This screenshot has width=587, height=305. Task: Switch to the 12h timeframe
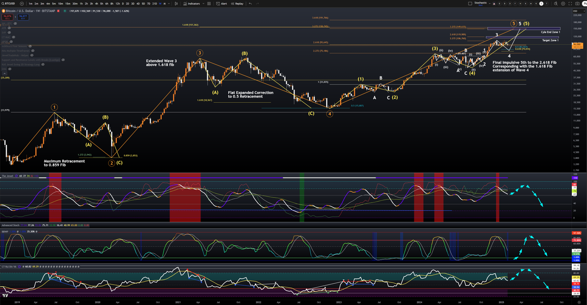pos(117,3)
